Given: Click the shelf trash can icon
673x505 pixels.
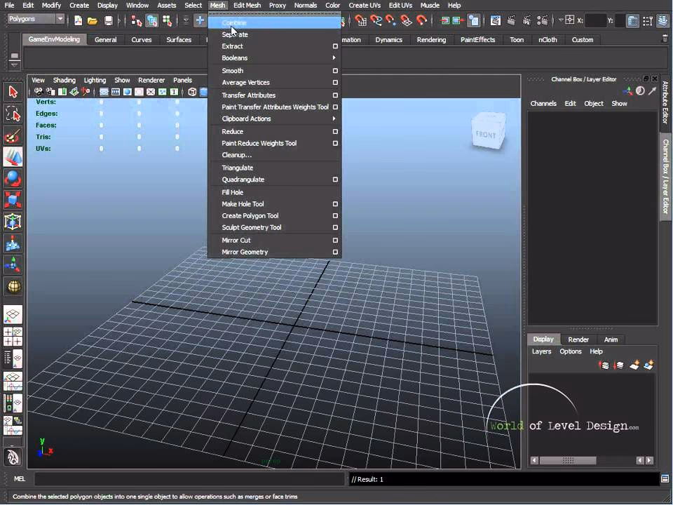Looking at the screenshot, I should click(x=665, y=39).
